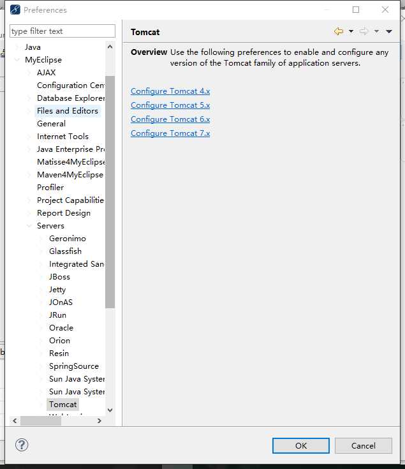Click the tree horizontal scrollbar thumb
The height and width of the screenshot is (469, 405).
[41, 421]
